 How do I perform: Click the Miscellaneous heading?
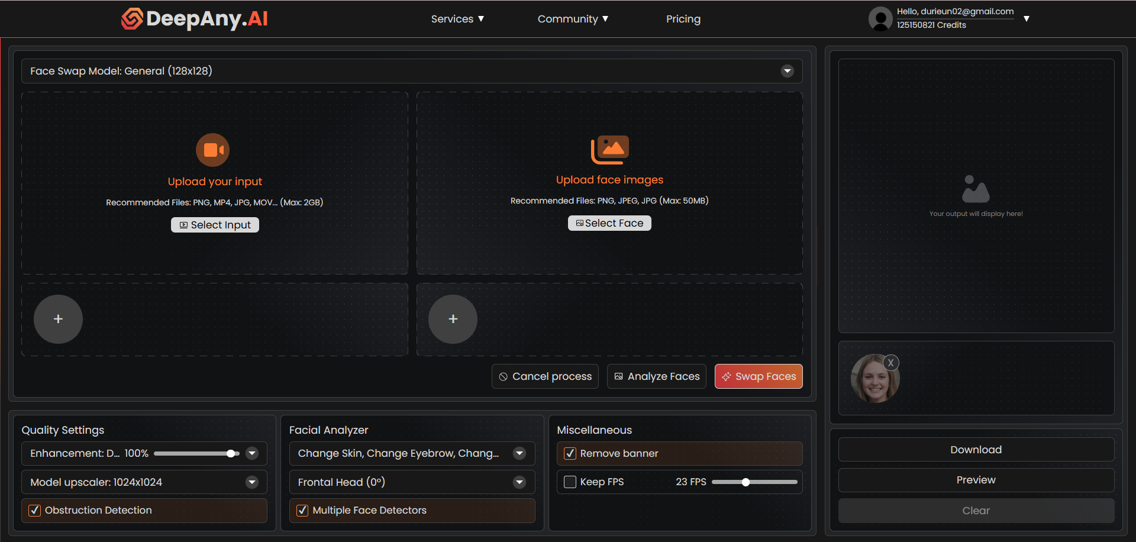pyautogui.click(x=594, y=430)
